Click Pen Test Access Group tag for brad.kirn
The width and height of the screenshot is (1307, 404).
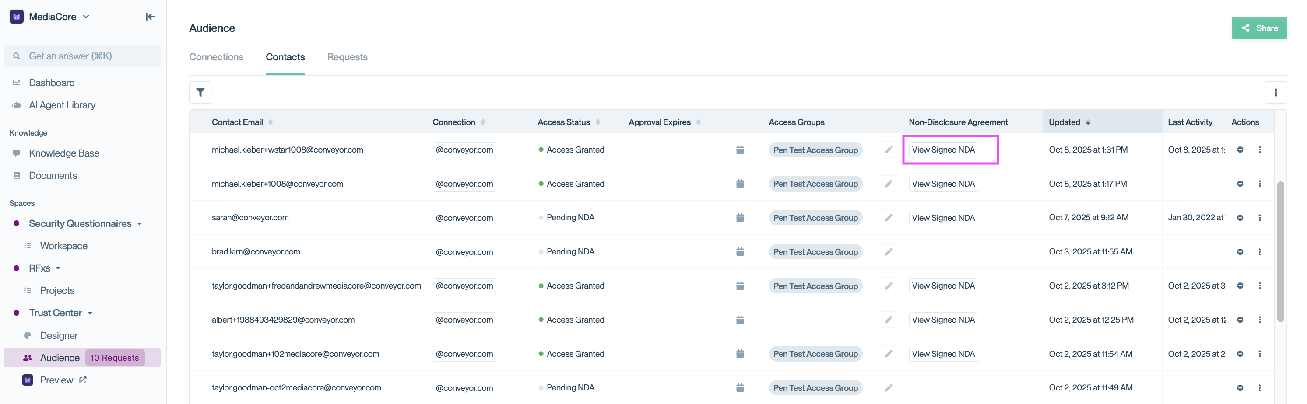[815, 252]
